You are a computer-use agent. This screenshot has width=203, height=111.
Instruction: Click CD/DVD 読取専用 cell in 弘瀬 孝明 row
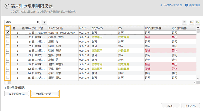(x=104, y=51)
